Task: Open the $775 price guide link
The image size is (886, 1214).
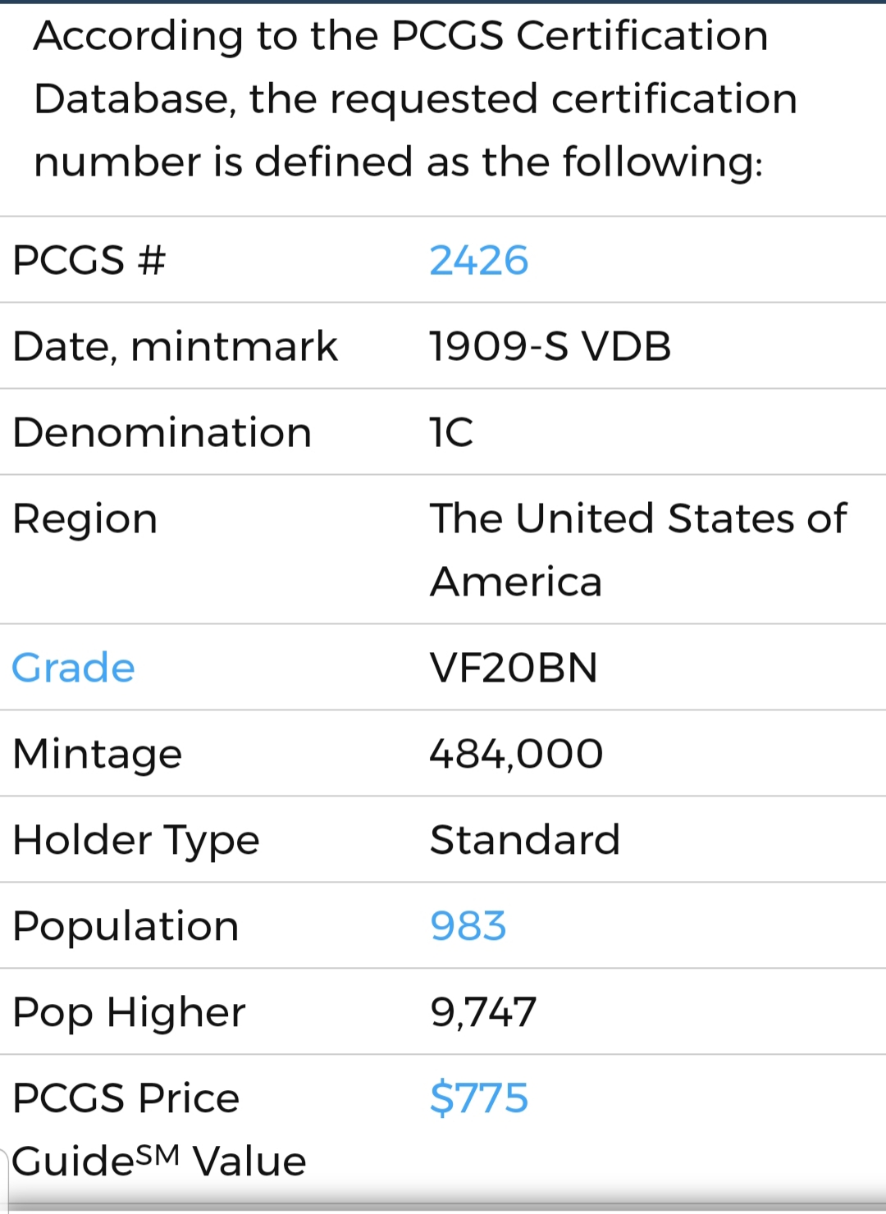Action: [x=479, y=1098]
